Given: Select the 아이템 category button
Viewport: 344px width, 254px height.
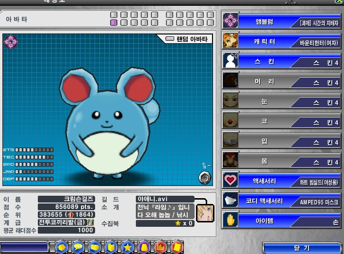Looking at the screenshot, I should (x=264, y=221).
